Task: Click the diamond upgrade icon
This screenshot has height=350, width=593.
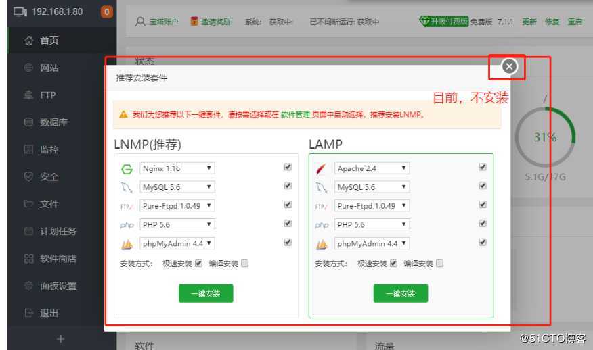Action: (x=424, y=21)
